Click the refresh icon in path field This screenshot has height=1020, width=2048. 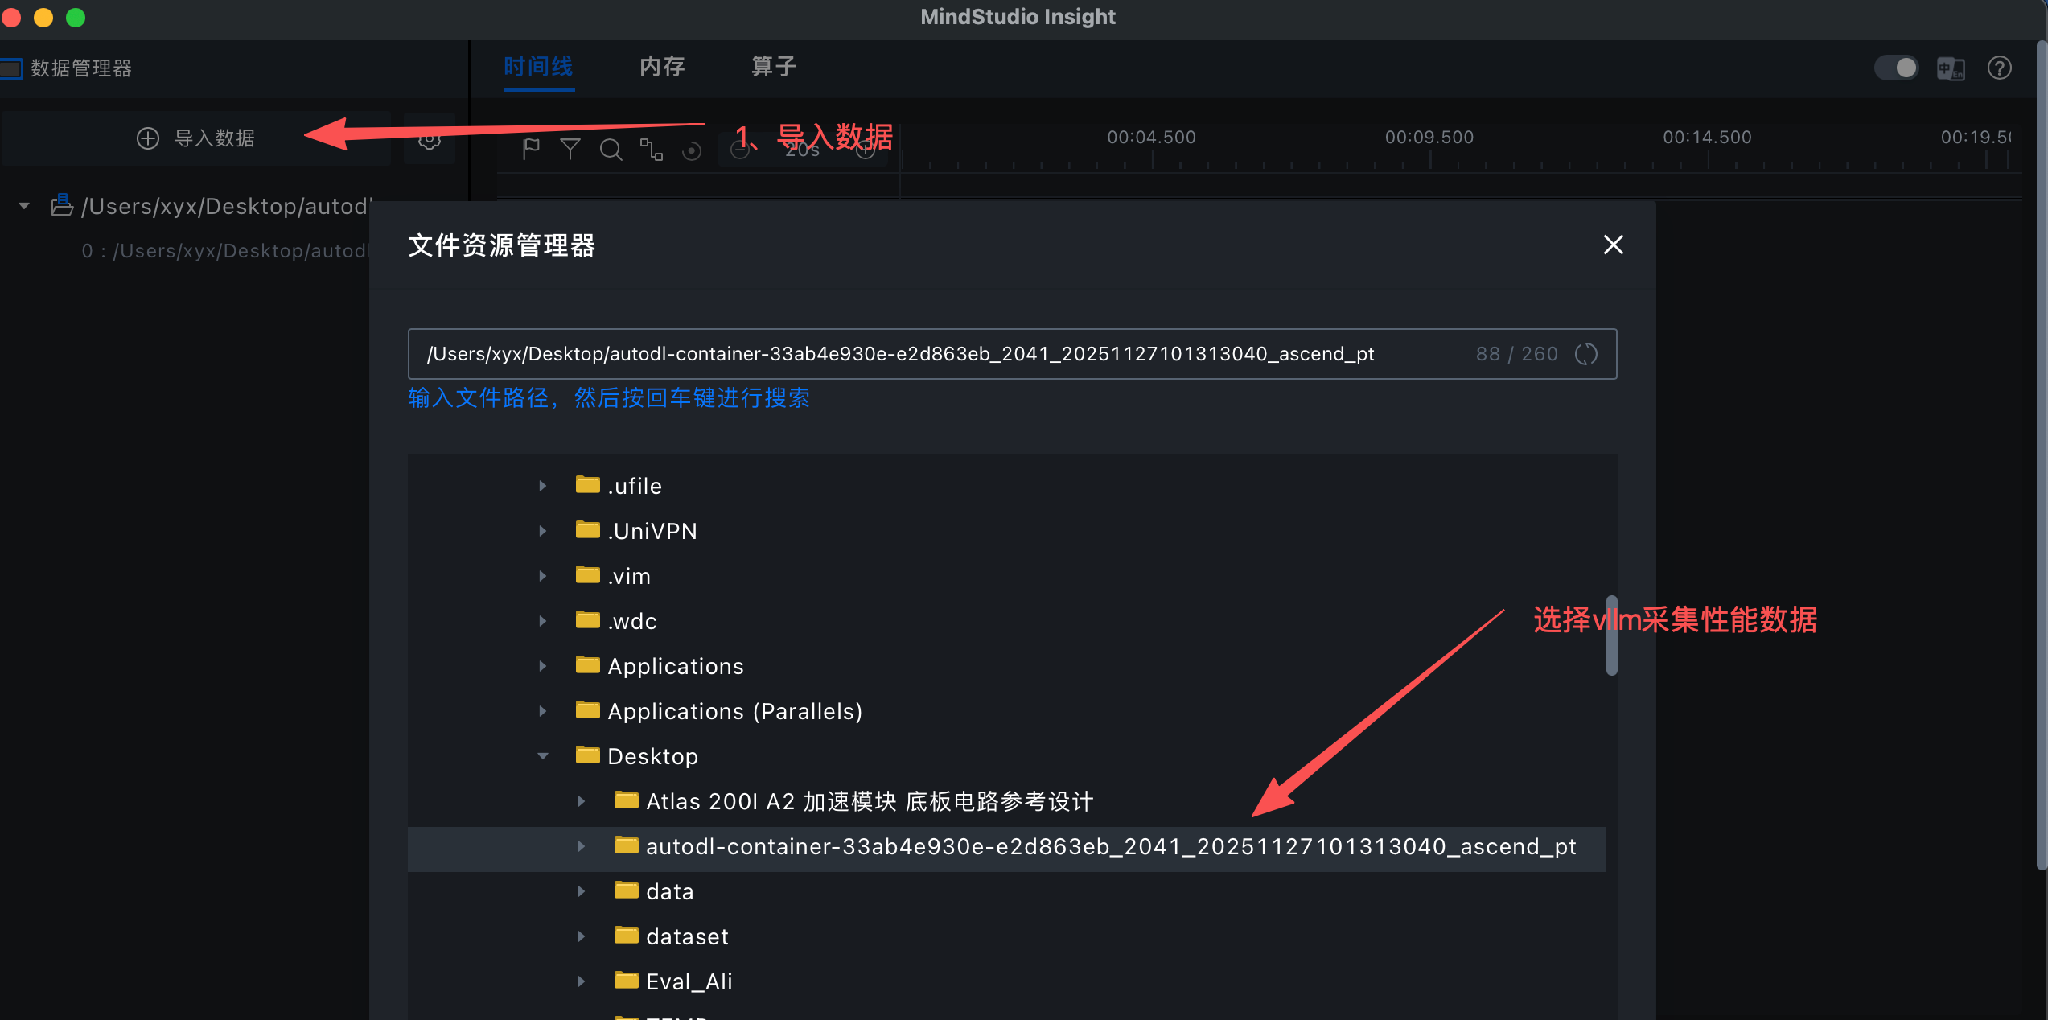pyautogui.click(x=1585, y=354)
